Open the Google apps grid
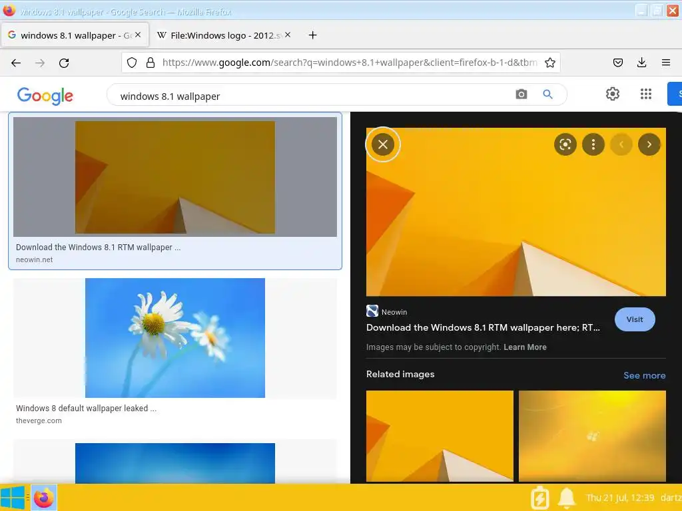682x511 pixels. 646,94
